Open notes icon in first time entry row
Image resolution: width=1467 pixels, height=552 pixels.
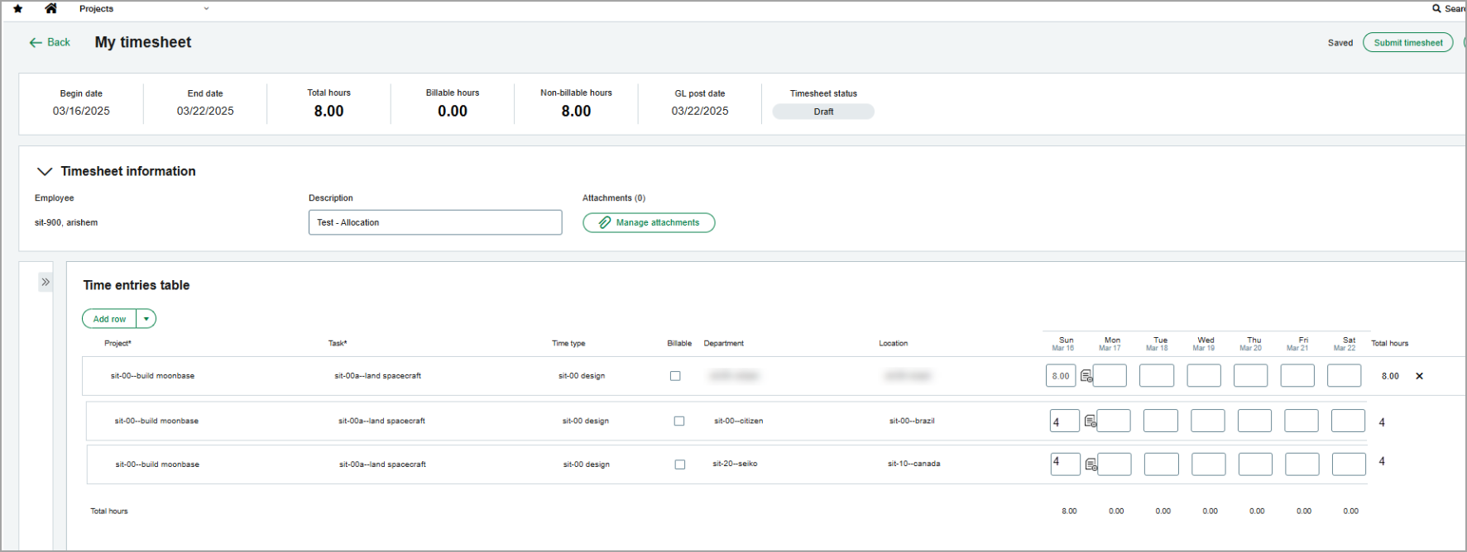tap(1086, 376)
